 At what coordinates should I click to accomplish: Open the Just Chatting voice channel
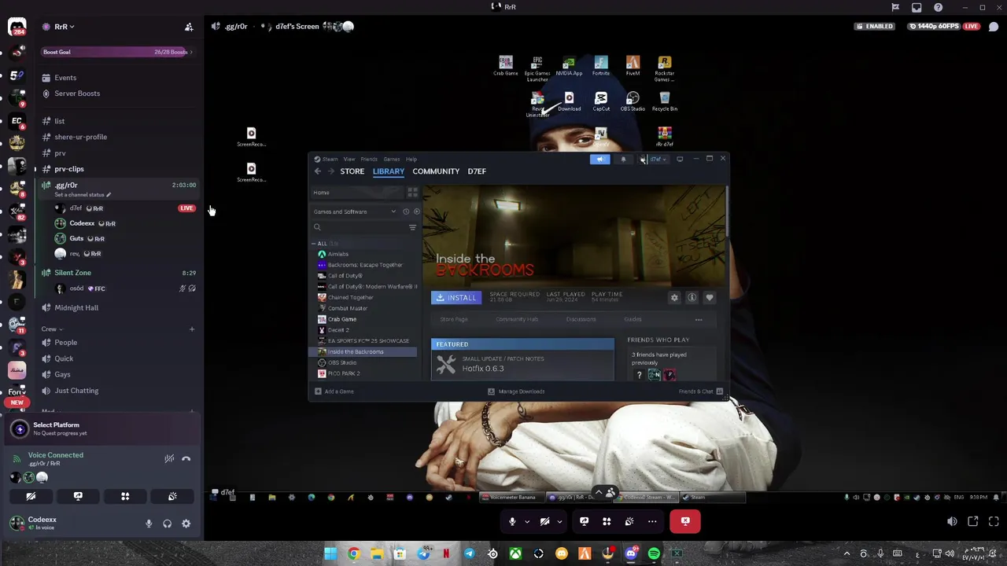[x=118, y=391]
